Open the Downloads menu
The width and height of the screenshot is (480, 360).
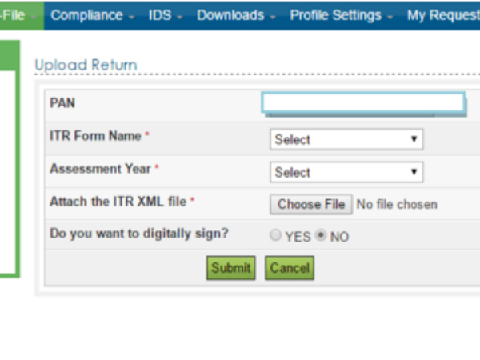coord(230,15)
